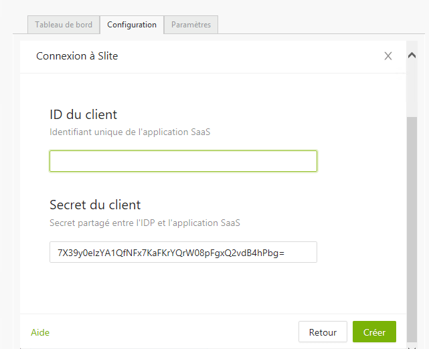Click the Identifiant unique de l'application SaaS text
Image resolution: width=429 pixels, height=349 pixels.
pos(130,132)
